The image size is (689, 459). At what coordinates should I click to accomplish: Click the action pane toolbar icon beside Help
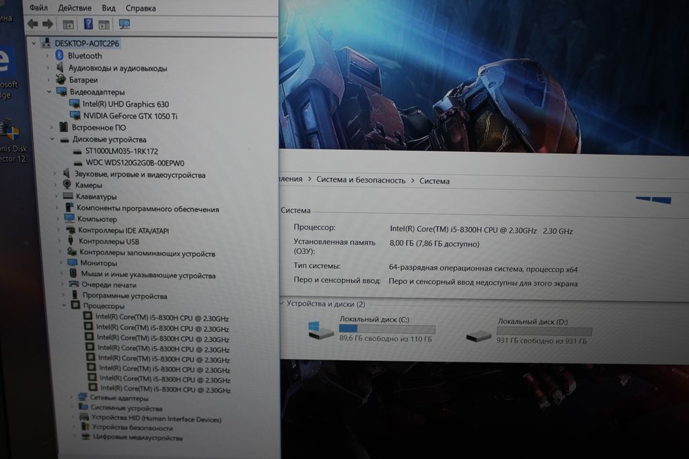[104, 25]
